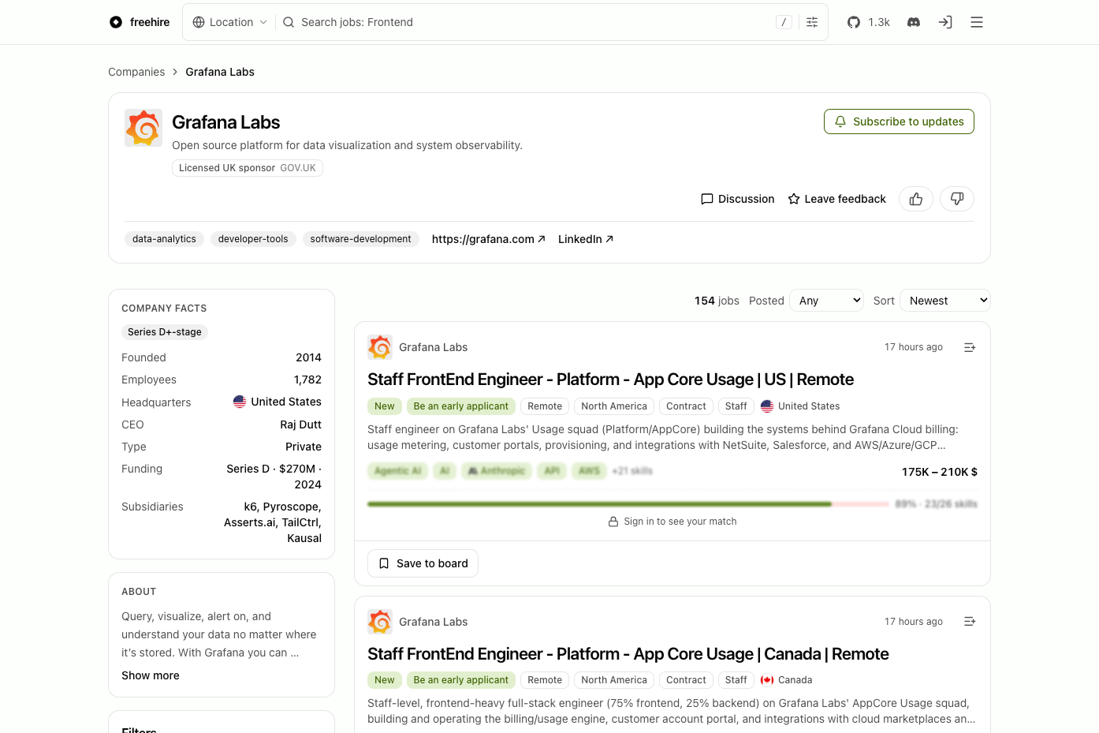Screen dimensions: 1099x733
Task: Click the slash shortcut key badge
Action: tap(784, 22)
